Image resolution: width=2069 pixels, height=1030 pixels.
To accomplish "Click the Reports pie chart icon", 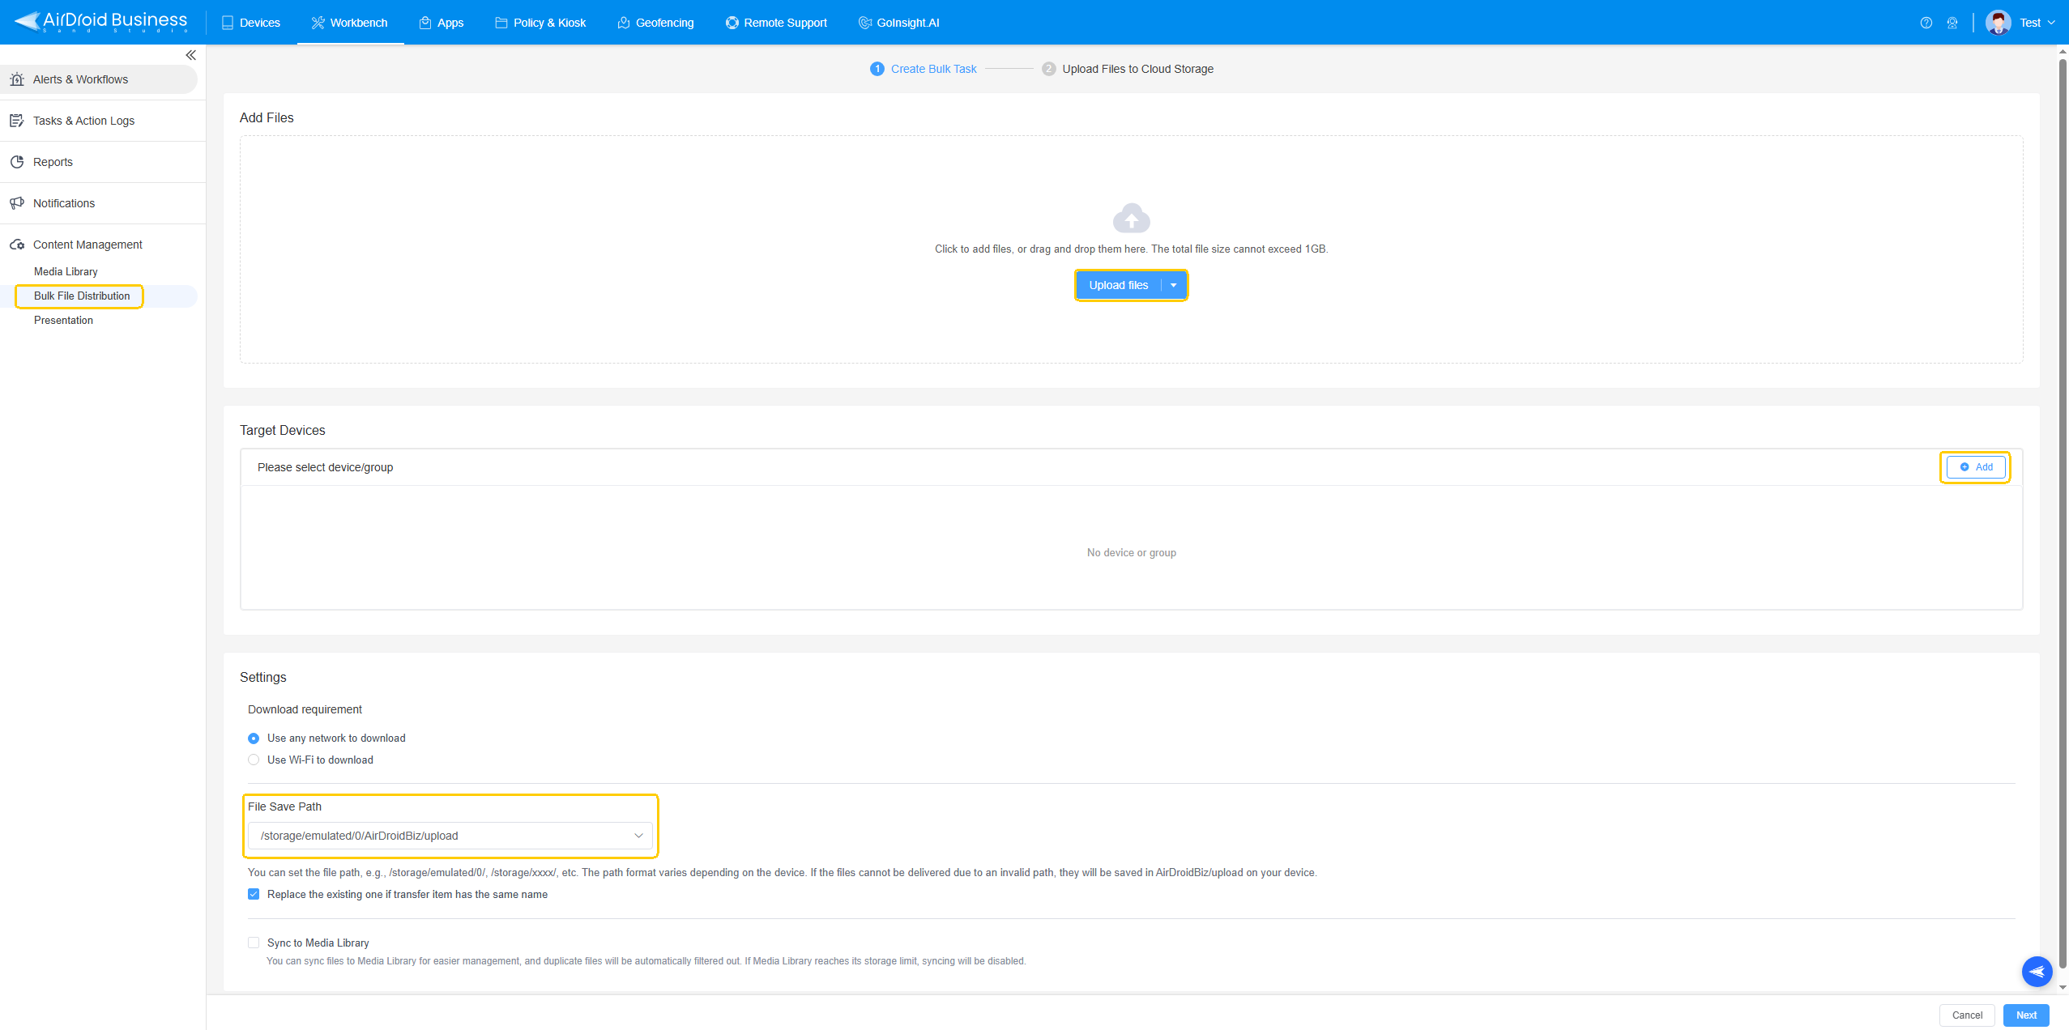I will (17, 162).
